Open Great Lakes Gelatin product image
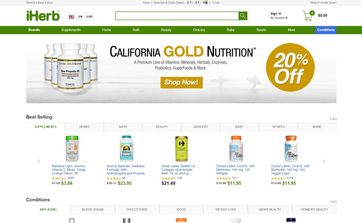The height and width of the screenshot is (223, 362). [x=181, y=148]
